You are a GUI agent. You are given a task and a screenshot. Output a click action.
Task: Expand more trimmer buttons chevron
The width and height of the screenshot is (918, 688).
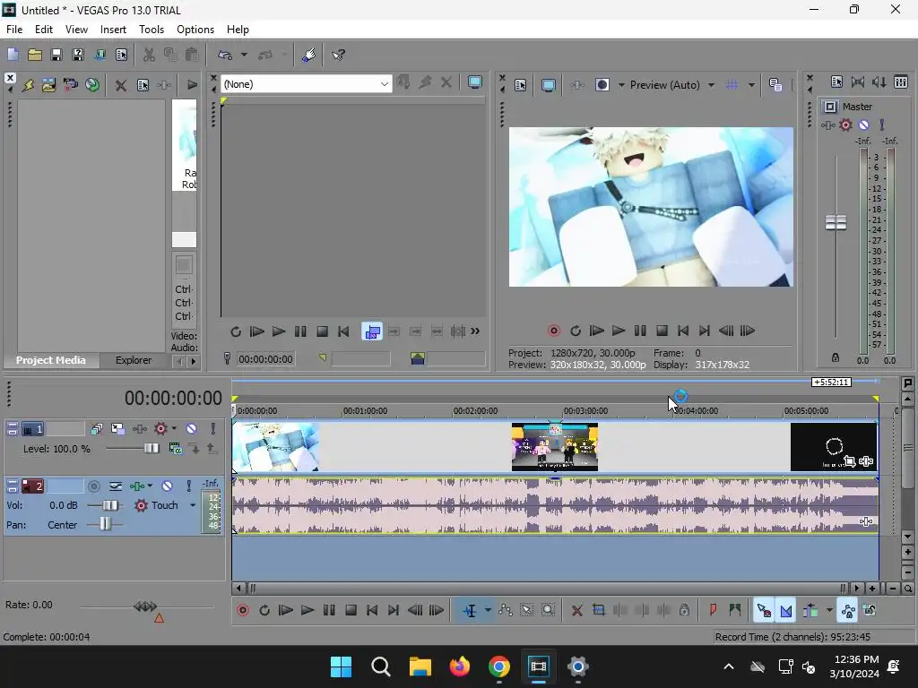click(475, 331)
